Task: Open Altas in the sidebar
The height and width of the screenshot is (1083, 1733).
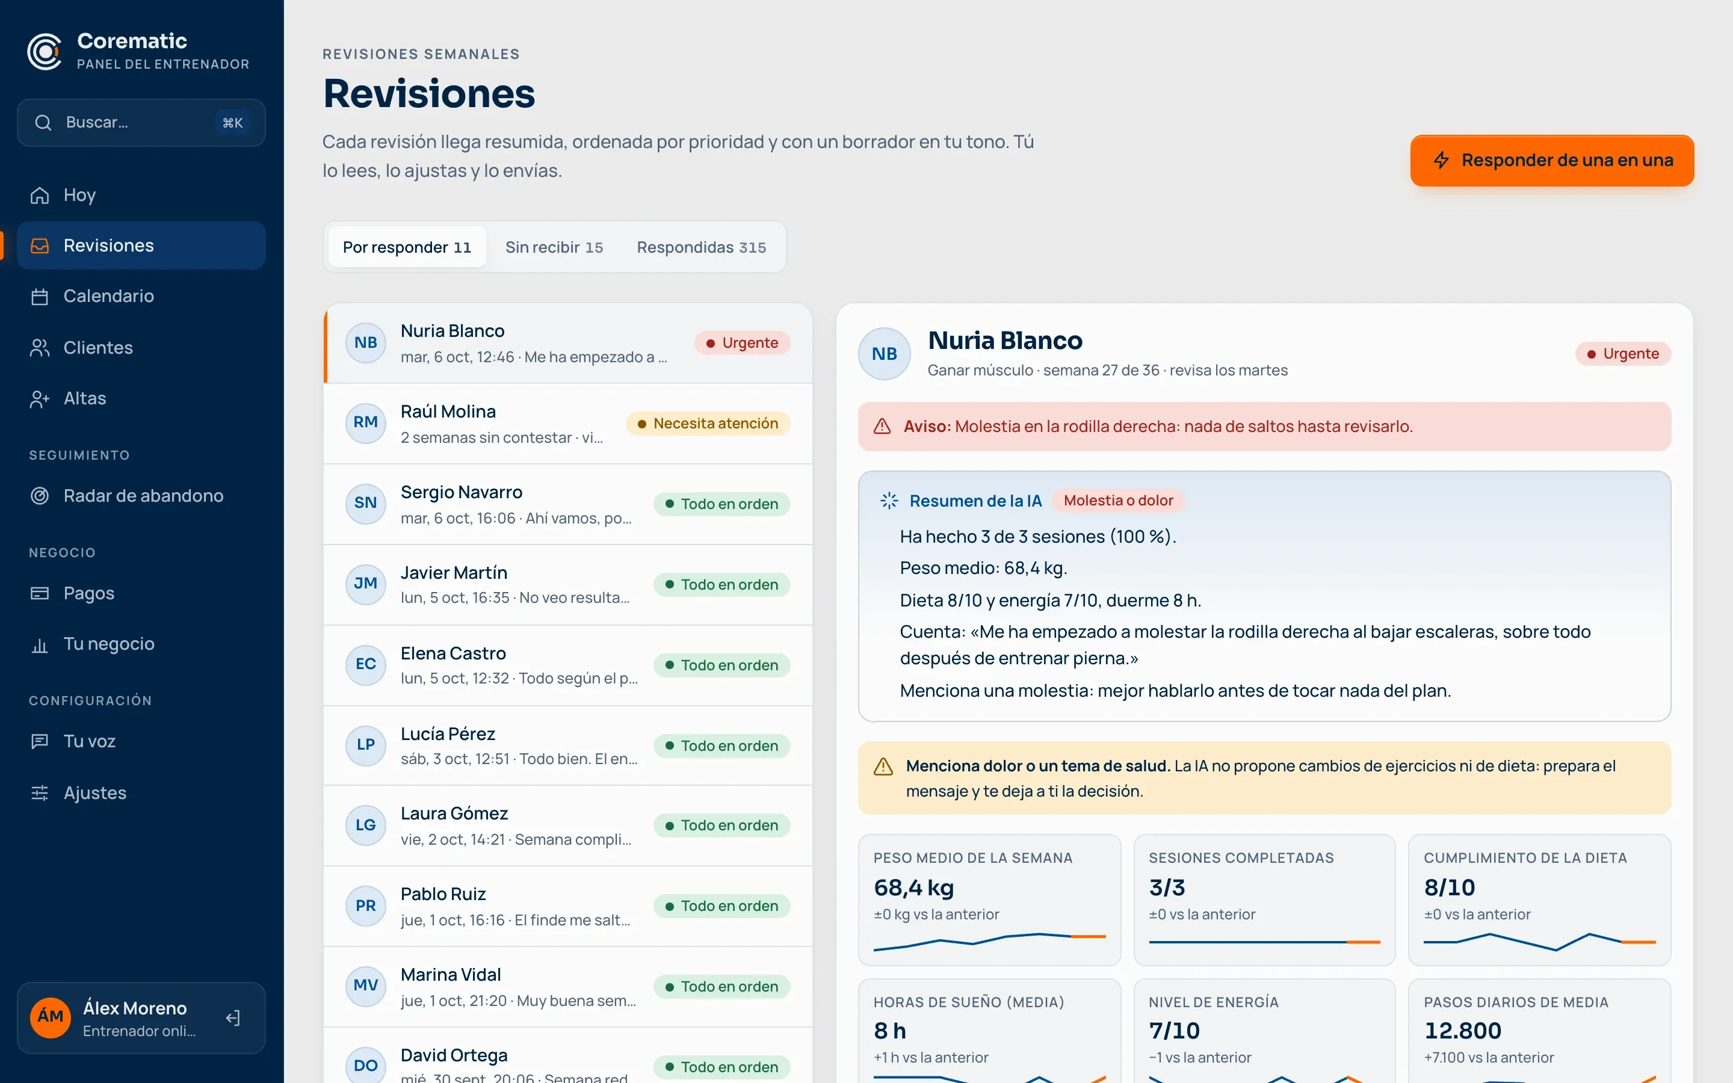Action: click(141, 398)
